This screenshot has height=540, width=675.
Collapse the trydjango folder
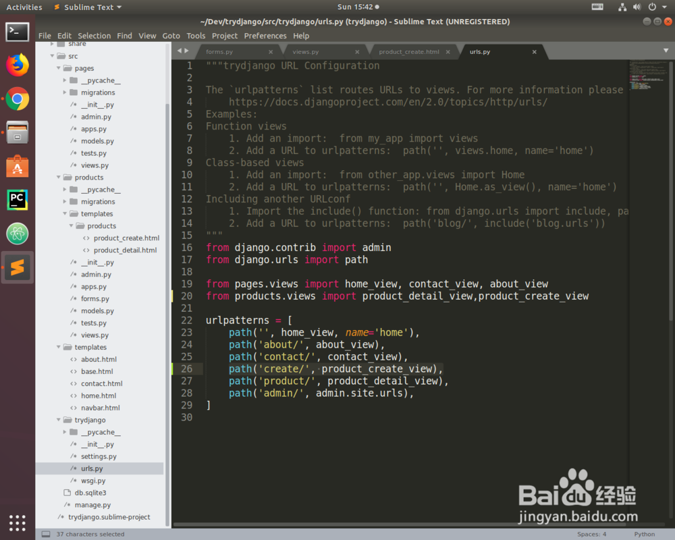[x=59, y=420]
